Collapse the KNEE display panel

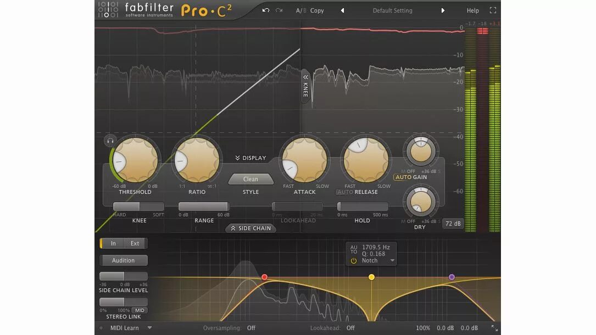click(x=305, y=86)
